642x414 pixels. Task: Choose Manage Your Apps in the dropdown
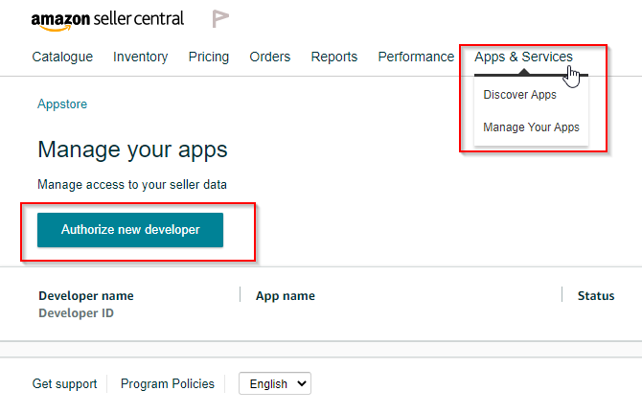531,127
